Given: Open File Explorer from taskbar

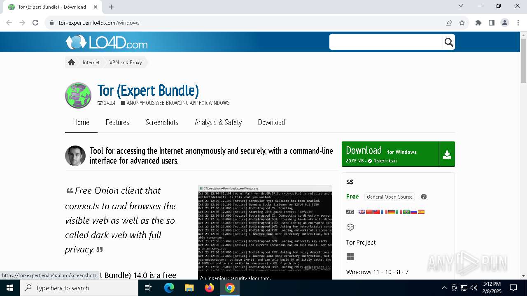Looking at the screenshot, I should pyautogui.click(x=189, y=288).
